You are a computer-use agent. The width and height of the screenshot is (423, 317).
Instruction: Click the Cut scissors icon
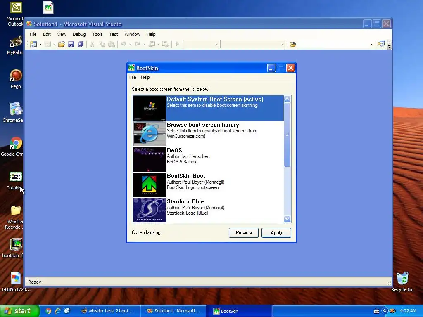pos(92,44)
